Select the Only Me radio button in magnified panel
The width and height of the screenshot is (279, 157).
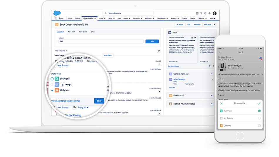52,90
